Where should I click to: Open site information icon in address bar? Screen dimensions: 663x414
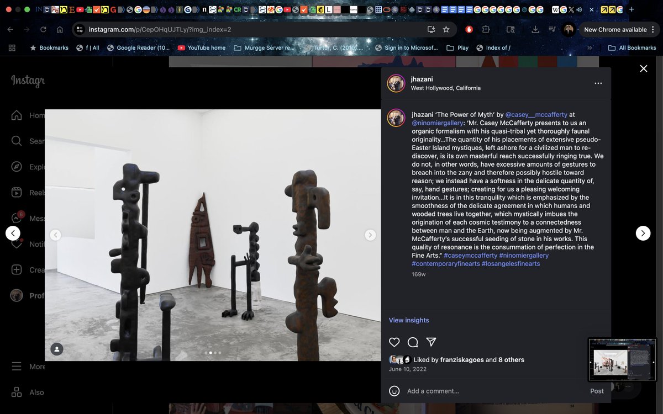80,29
